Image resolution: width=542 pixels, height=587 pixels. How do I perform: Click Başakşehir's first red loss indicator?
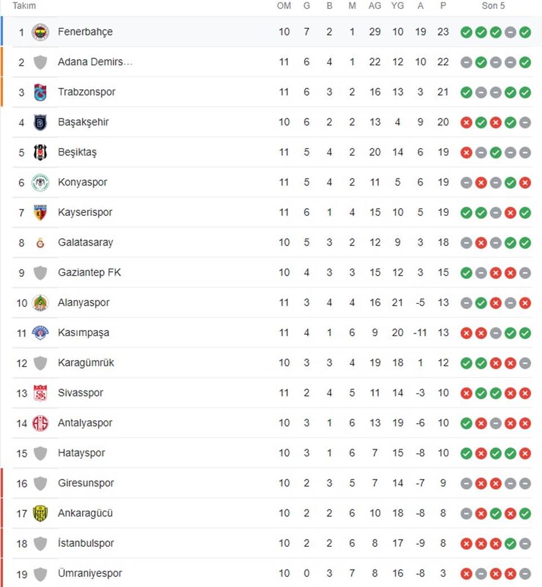coord(466,123)
